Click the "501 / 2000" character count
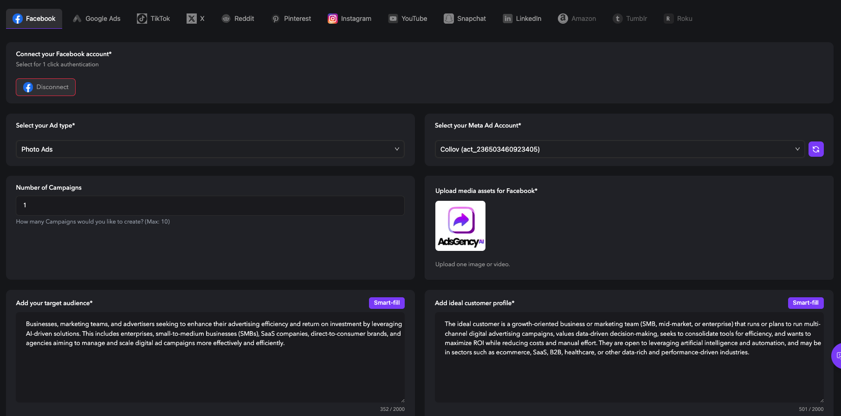841x416 pixels. [811, 409]
